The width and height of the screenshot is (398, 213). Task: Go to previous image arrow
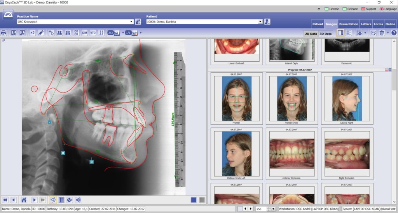point(14,200)
